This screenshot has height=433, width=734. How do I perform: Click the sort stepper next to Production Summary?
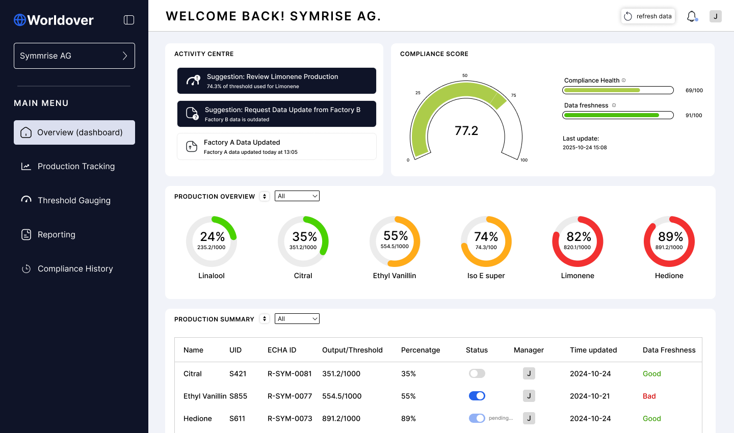(265, 319)
